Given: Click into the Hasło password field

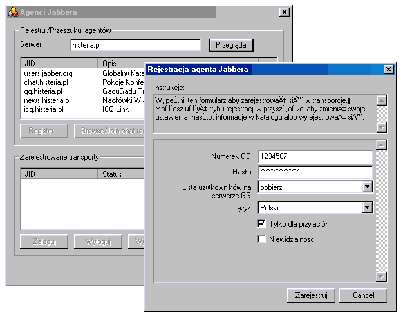Looking at the screenshot, I should pyautogui.click(x=315, y=172).
